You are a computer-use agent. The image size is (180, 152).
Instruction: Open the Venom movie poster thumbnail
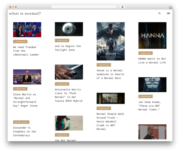click(x=111, y=41)
